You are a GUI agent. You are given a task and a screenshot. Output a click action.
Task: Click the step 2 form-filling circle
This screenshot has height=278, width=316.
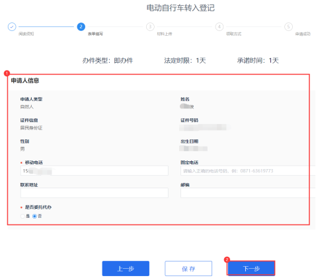point(81,26)
